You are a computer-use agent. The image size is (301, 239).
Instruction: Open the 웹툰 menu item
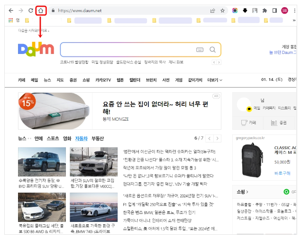(120, 80)
